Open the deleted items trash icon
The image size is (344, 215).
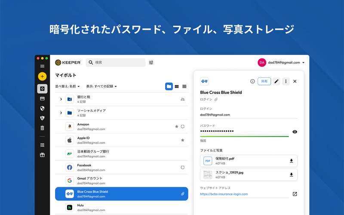tap(42, 128)
